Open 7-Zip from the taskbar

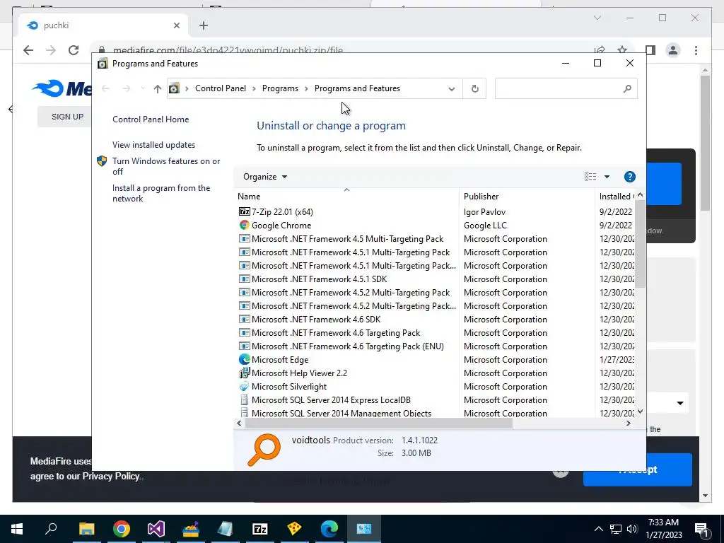(x=260, y=529)
